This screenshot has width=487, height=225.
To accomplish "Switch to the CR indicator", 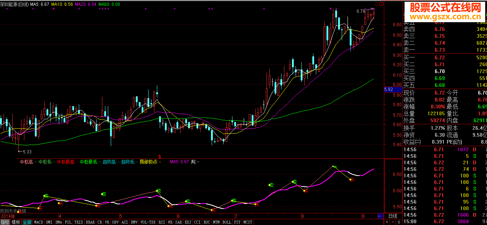I will [x=100, y=222].
